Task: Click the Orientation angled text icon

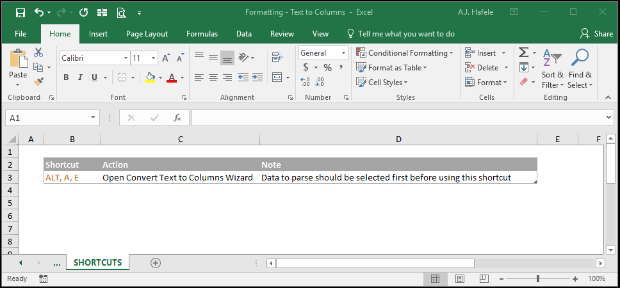Action: tap(243, 58)
